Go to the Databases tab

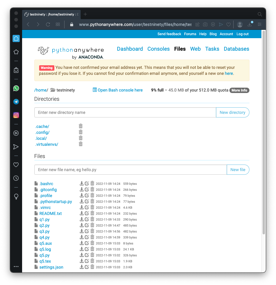[236, 49]
